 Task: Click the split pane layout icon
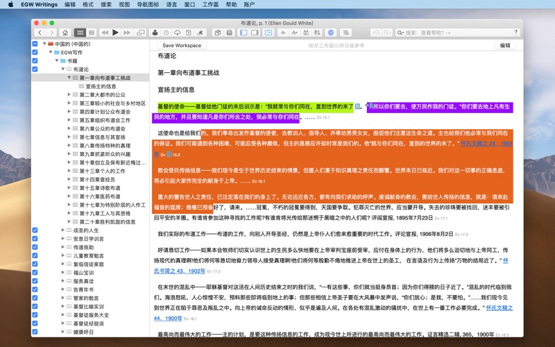[268, 33]
